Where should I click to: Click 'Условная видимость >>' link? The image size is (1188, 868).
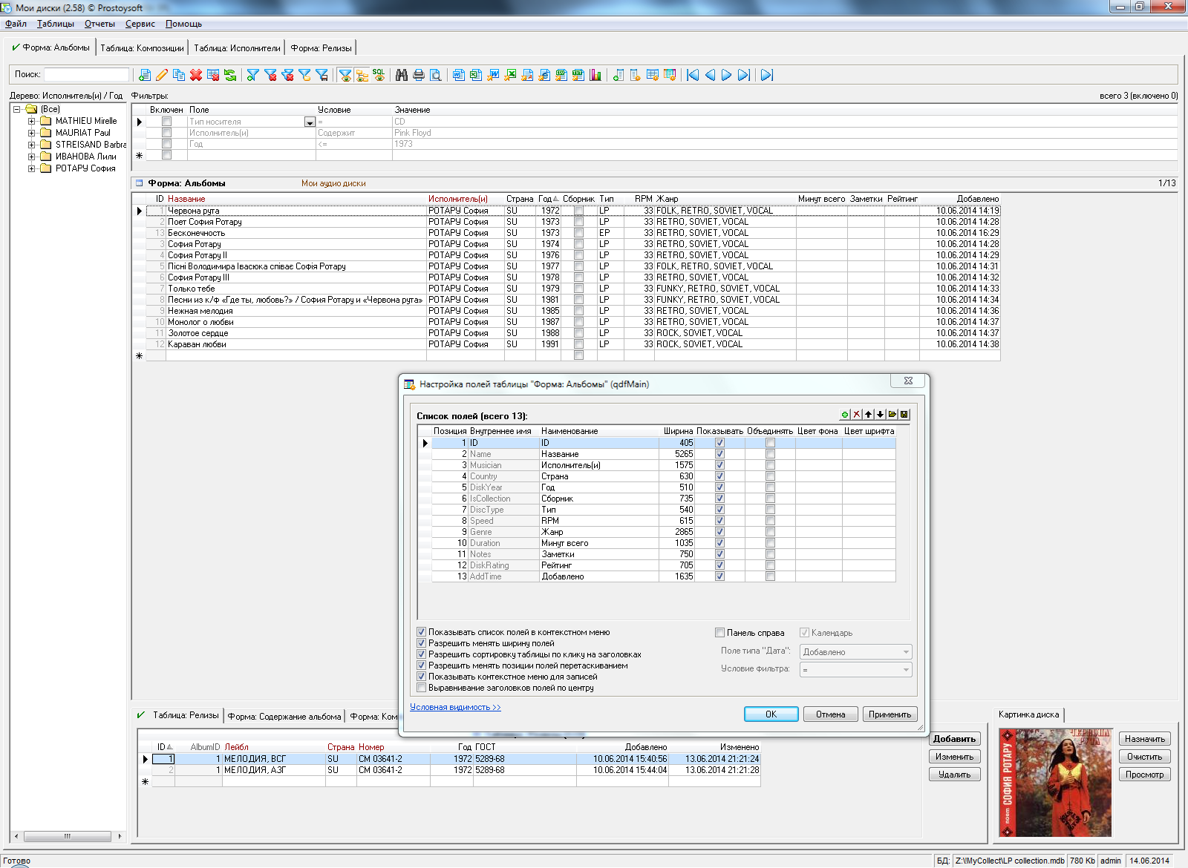(x=455, y=707)
